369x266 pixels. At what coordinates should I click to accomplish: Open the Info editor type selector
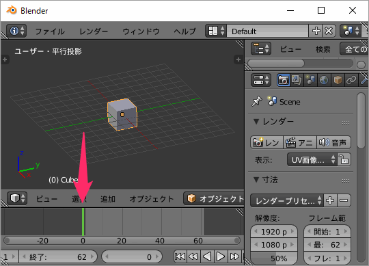pyautogui.click(x=16, y=31)
